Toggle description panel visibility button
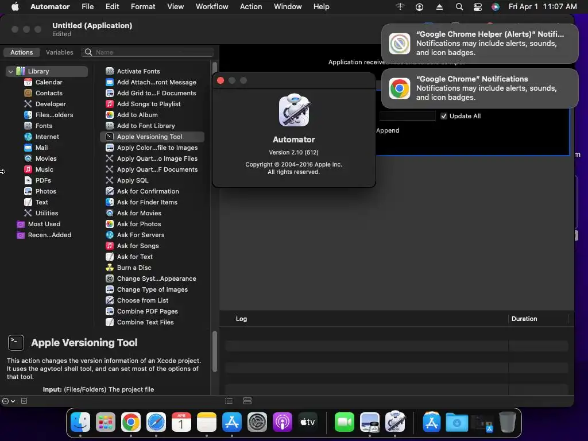The width and height of the screenshot is (588, 441). click(x=24, y=401)
